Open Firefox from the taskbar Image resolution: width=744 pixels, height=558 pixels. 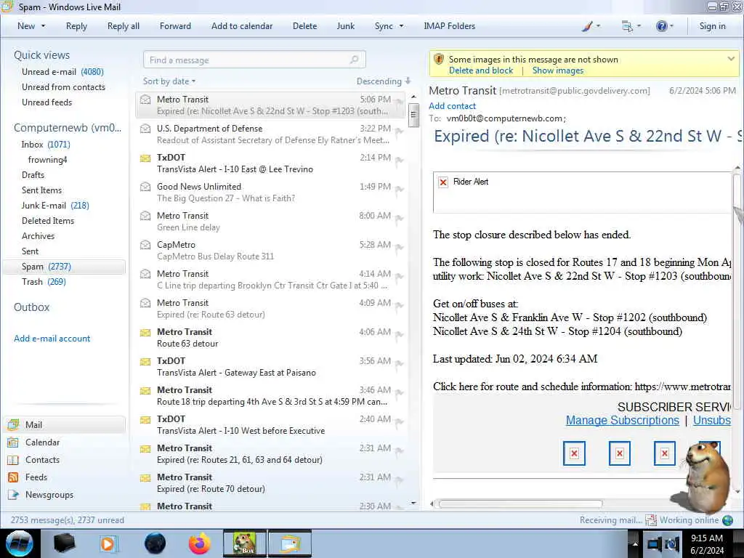coord(199,543)
